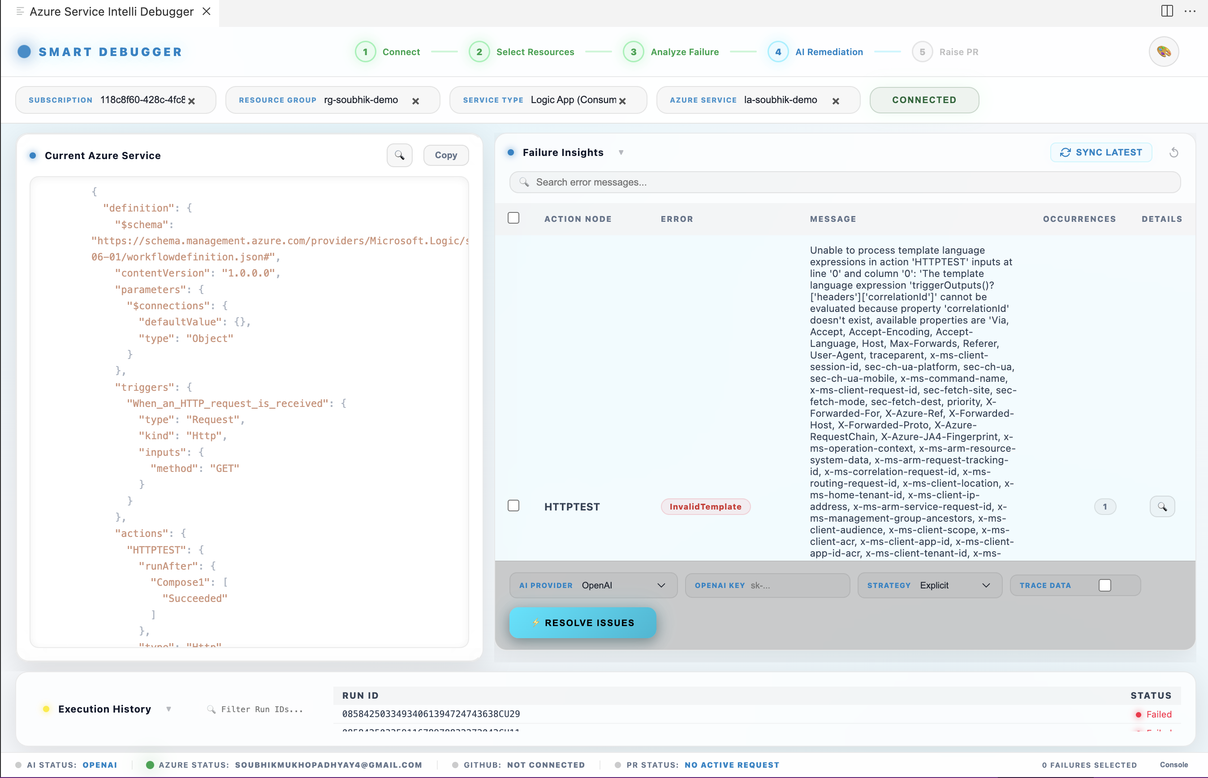Close the Azure Service Intelli Debugger tab

point(207,11)
